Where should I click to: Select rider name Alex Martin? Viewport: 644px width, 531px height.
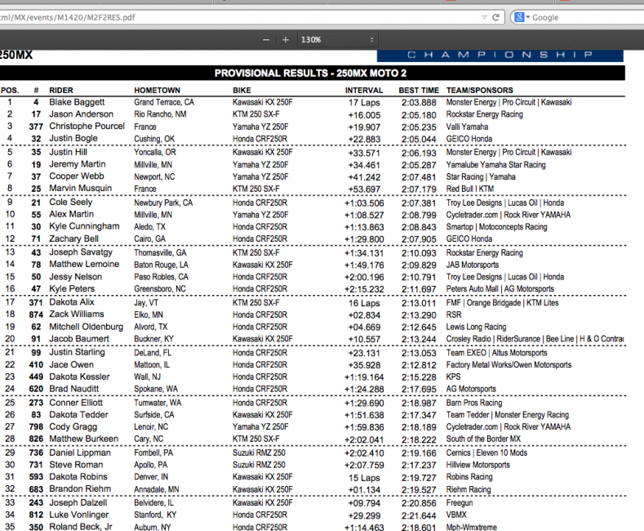72,214
